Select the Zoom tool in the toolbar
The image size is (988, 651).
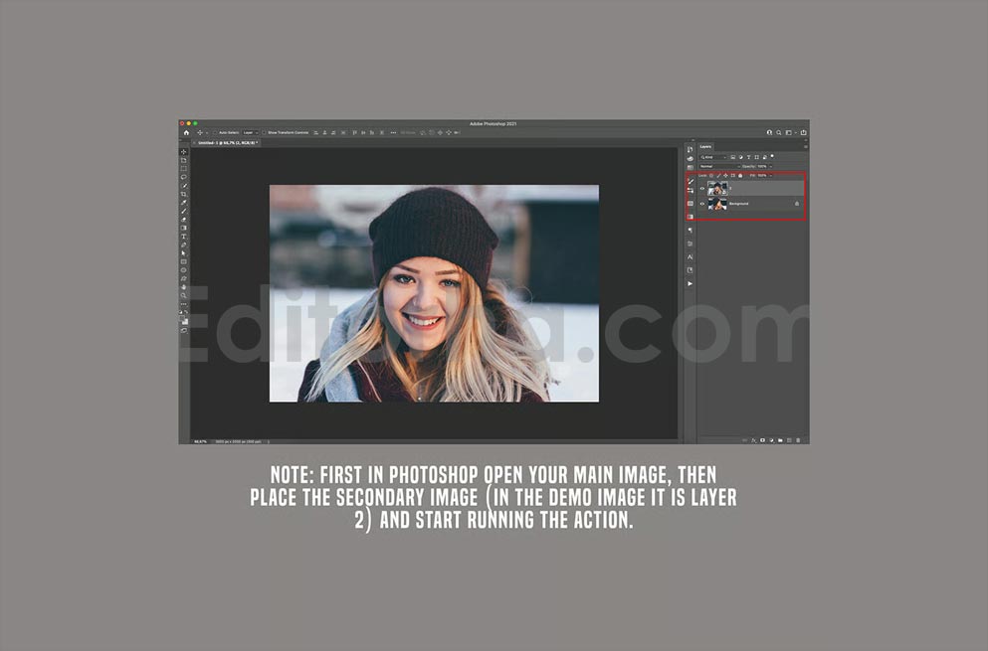(x=184, y=295)
